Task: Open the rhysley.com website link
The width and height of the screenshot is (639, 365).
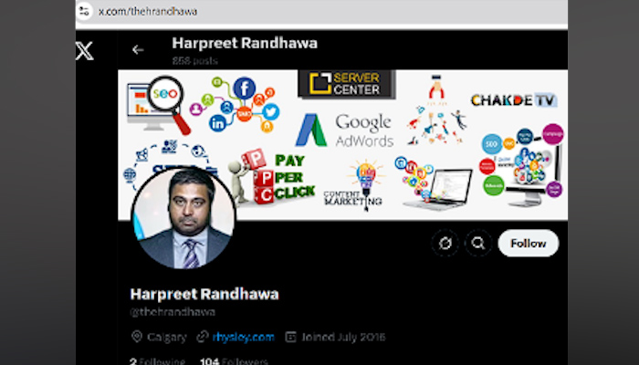Action: 244,338
